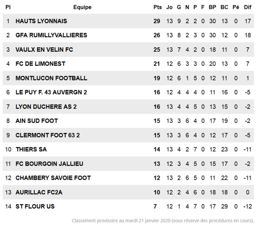The height and width of the screenshot is (230, 259).
Task: Click THIERS SA team name
Action: [x=31, y=150]
